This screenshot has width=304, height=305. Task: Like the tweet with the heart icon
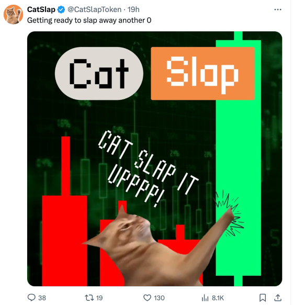pyautogui.click(x=147, y=298)
